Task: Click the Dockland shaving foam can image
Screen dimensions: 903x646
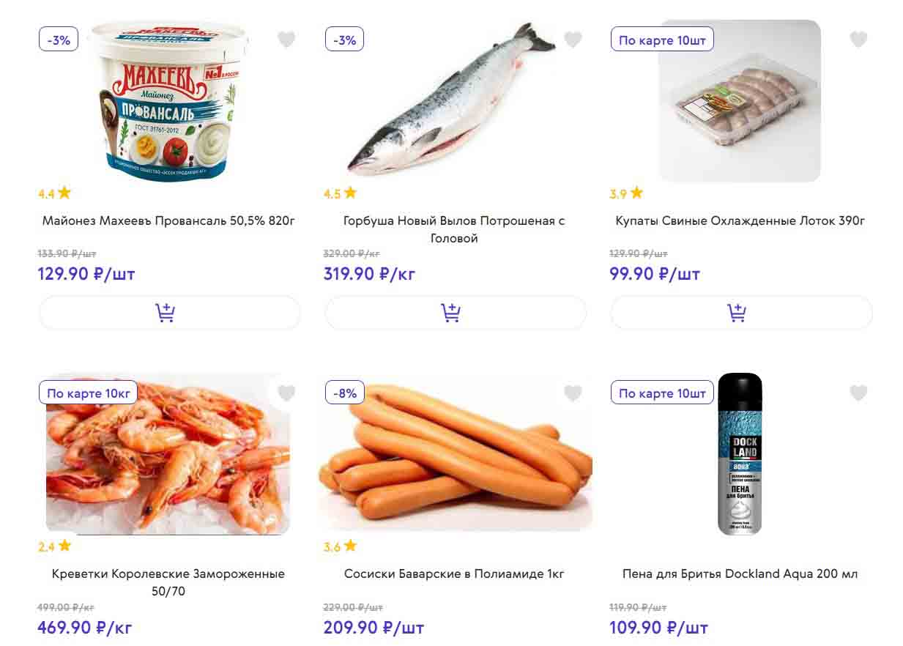Action: (x=740, y=454)
